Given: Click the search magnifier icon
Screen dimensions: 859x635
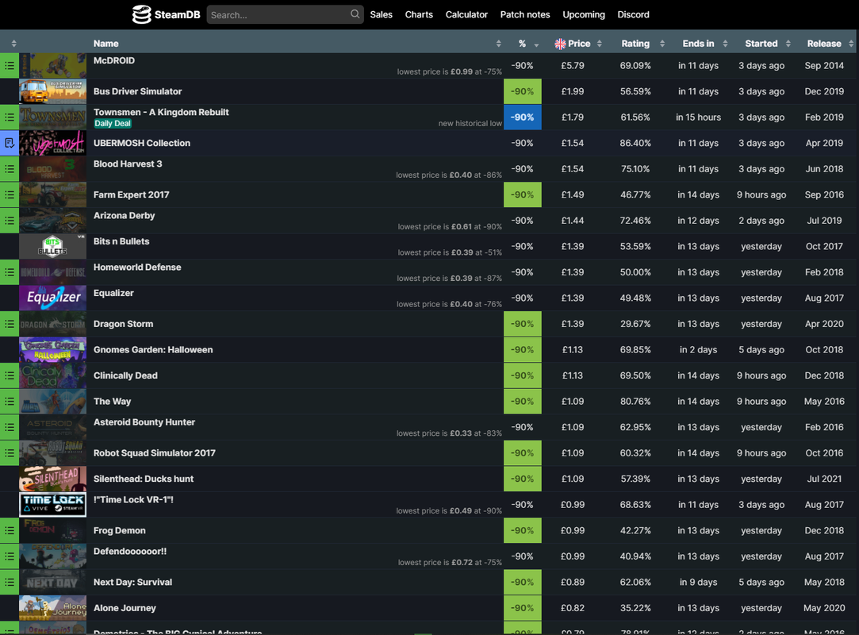Looking at the screenshot, I should click(x=355, y=14).
